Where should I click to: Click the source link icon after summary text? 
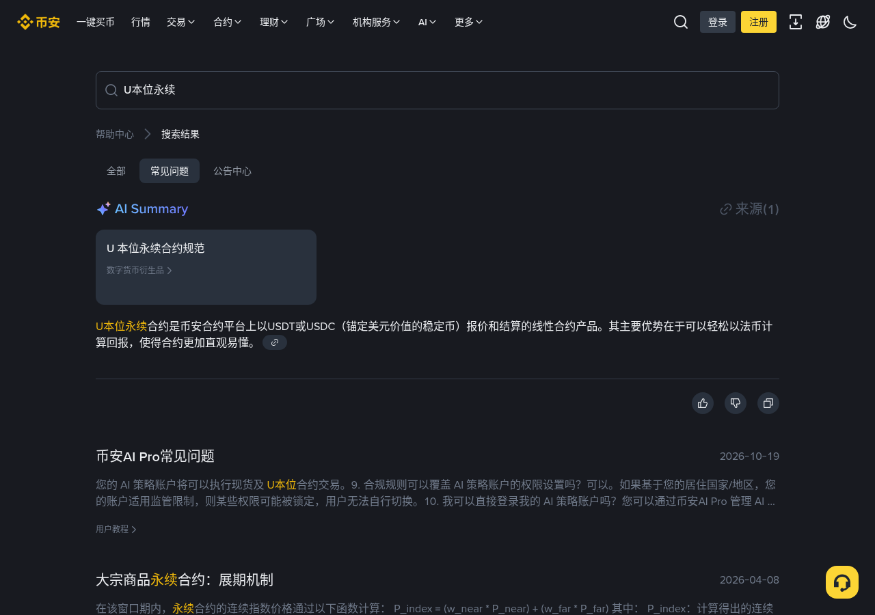(275, 342)
